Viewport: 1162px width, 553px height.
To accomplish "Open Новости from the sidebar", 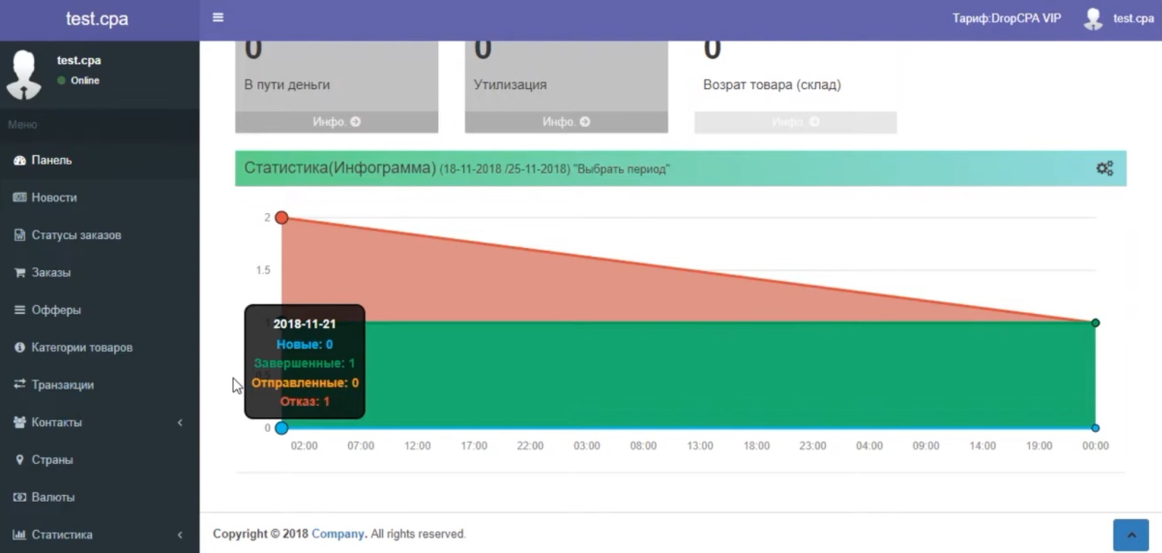I will pyautogui.click(x=54, y=197).
